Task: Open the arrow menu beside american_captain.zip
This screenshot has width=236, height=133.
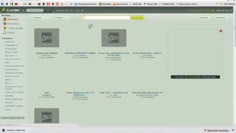Action: (33, 130)
